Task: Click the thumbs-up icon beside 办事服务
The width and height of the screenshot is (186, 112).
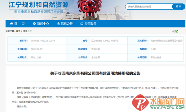Action: 82,23
